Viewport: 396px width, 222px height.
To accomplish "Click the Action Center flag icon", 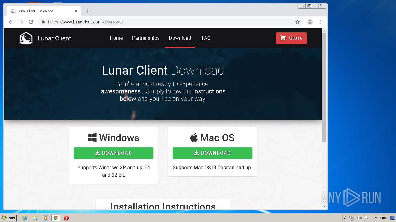I will pos(366,218).
